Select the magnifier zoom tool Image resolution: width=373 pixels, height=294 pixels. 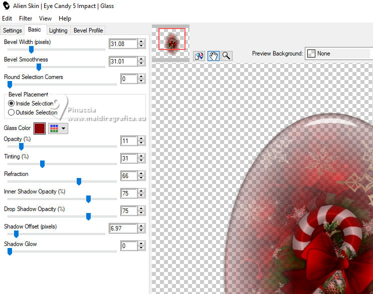tap(226, 56)
